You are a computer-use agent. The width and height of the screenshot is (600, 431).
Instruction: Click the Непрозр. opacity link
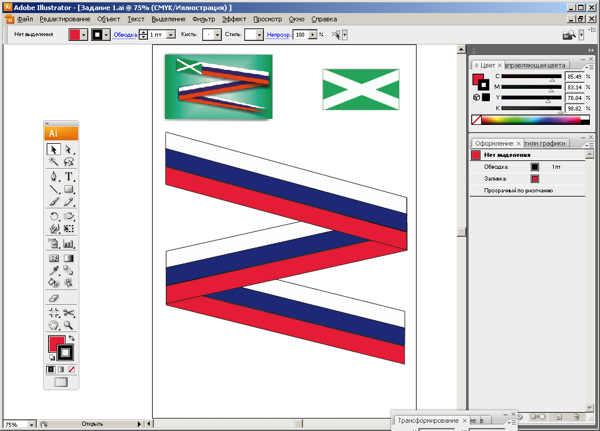(x=279, y=35)
